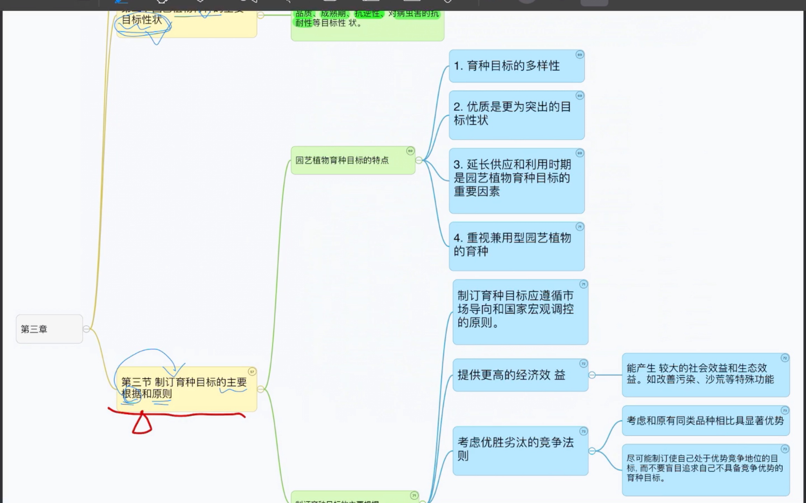Collapse children of '考虑优胜劣汰的竞争法则'
The image size is (806, 503).
click(592, 451)
